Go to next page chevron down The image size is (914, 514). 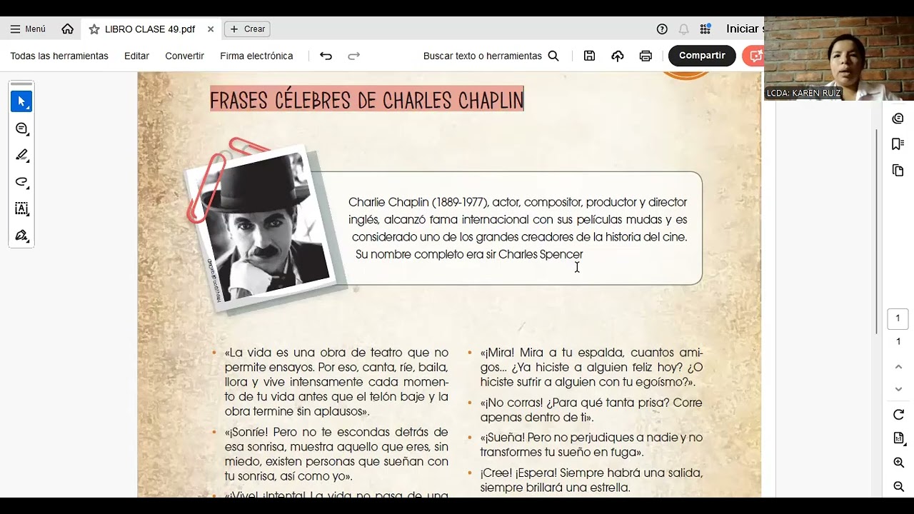[x=898, y=389]
